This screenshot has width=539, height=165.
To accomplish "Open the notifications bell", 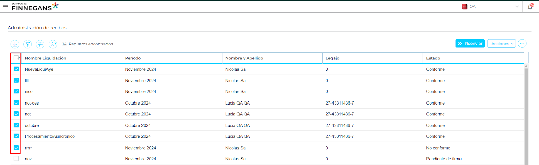I will pos(530,6).
